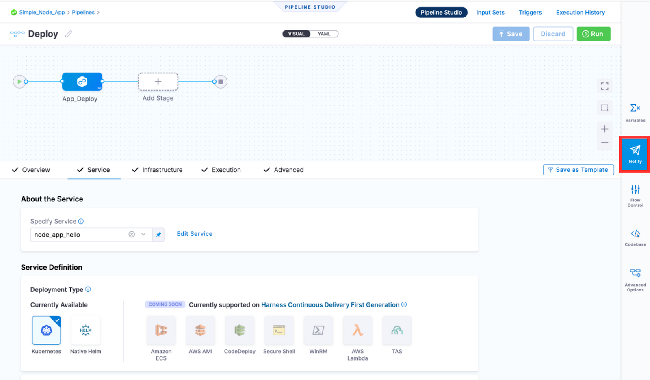Open the Codebase panel
Screen dimensions: 650x380
coord(635,237)
